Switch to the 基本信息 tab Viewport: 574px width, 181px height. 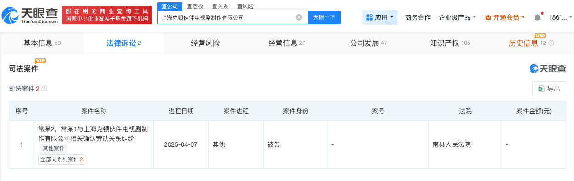(42, 43)
